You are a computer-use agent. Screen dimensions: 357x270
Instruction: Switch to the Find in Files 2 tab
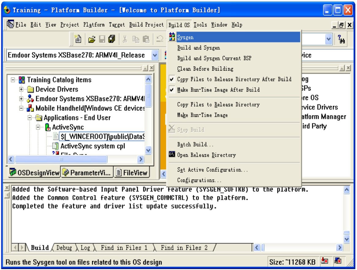pos(184,248)
